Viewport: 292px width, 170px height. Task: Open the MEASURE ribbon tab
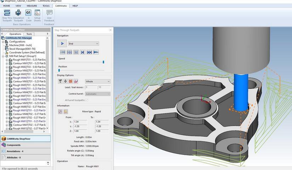point(32,6)
